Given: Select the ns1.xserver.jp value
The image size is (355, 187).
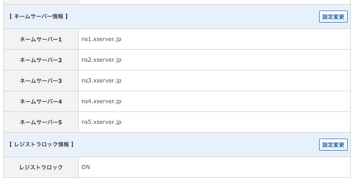Looking at the screenshot, I should point(101,39).
